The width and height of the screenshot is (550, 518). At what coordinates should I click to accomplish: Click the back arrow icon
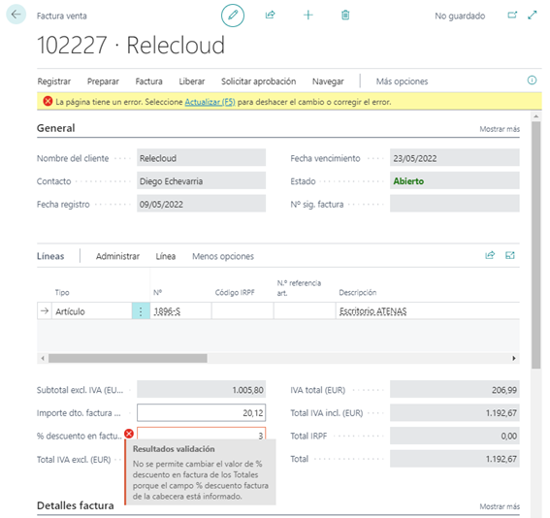tap(16, 15)
